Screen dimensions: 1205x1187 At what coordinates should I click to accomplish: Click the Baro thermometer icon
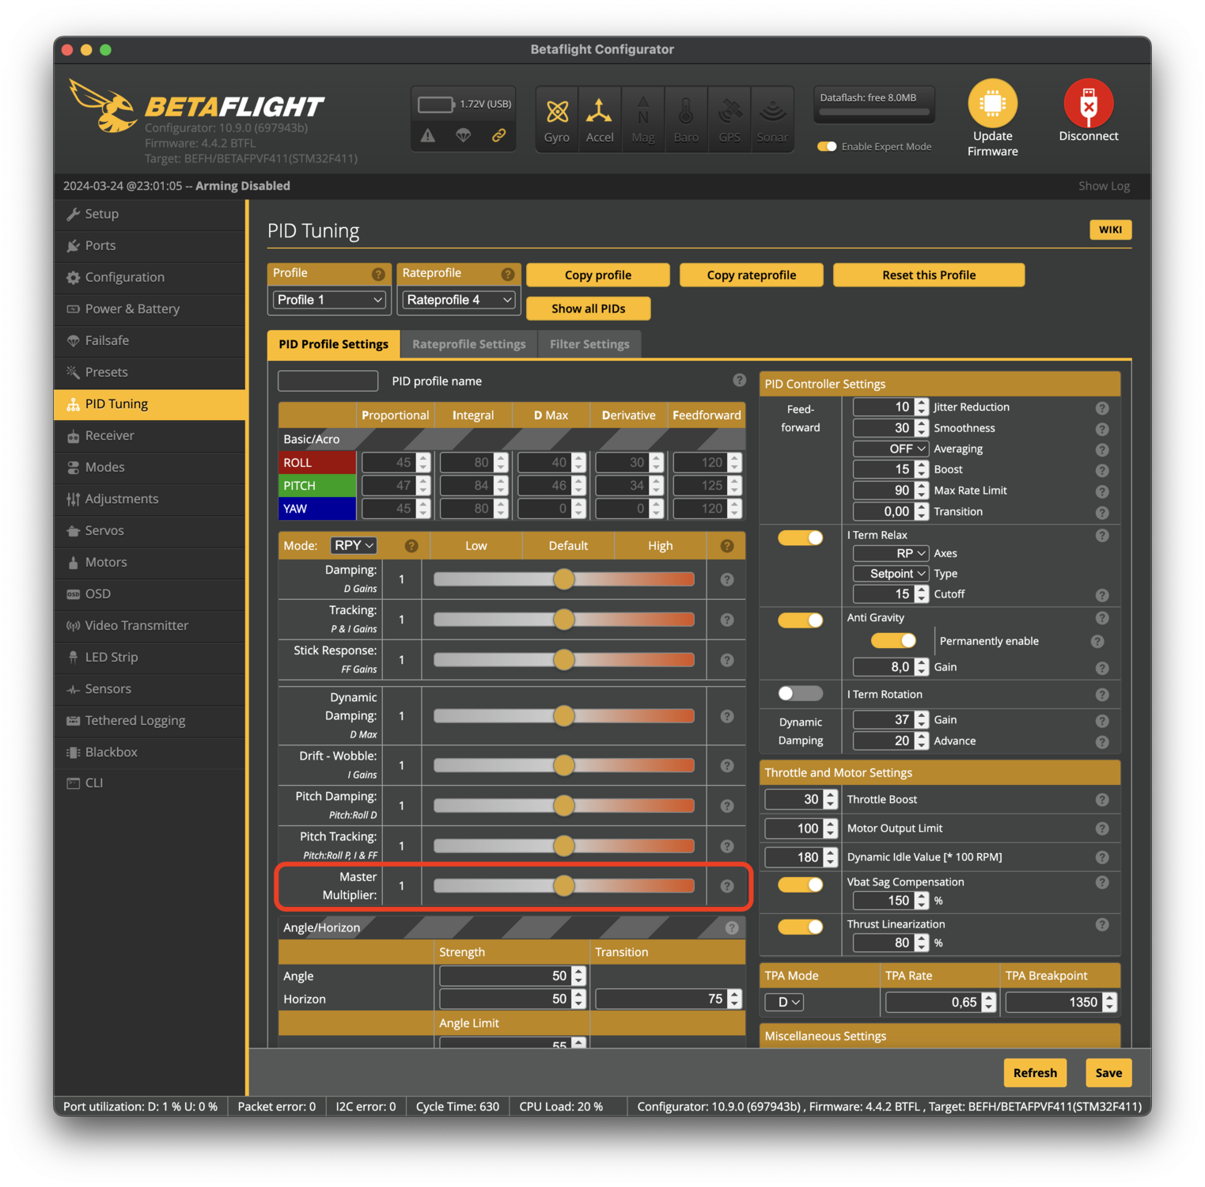(686, 112)
